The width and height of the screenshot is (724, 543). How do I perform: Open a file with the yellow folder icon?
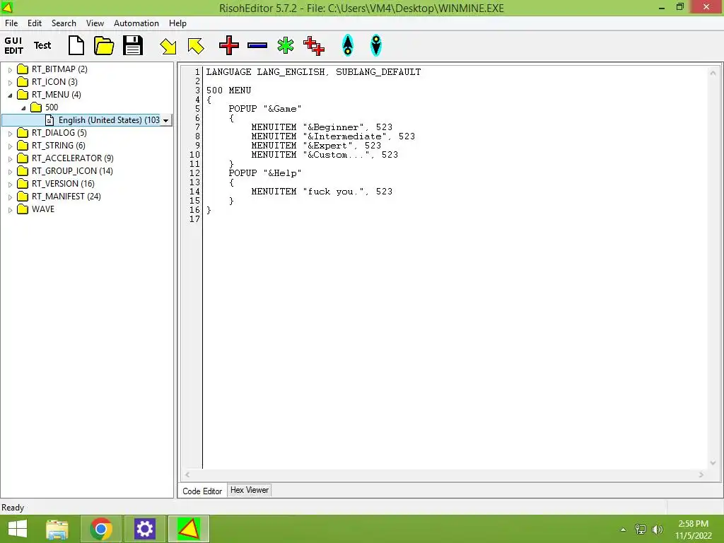(x=104, y=46)
